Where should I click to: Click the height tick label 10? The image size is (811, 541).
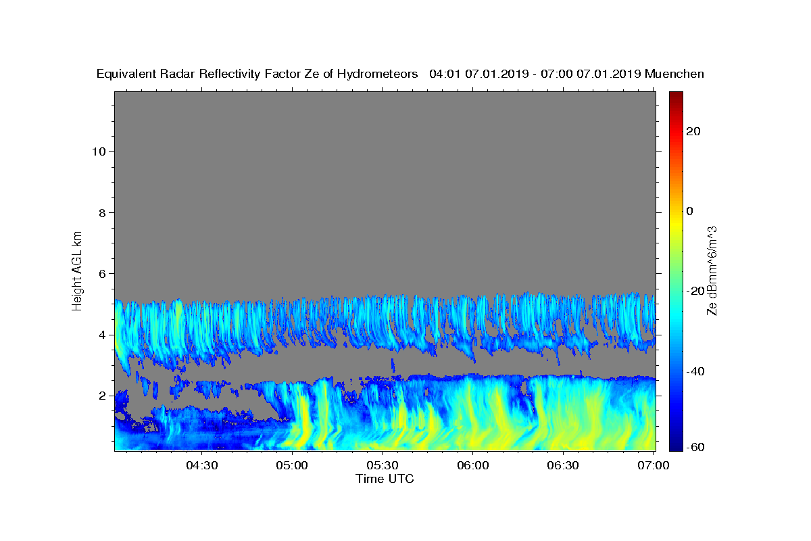(x=100, y=151)
